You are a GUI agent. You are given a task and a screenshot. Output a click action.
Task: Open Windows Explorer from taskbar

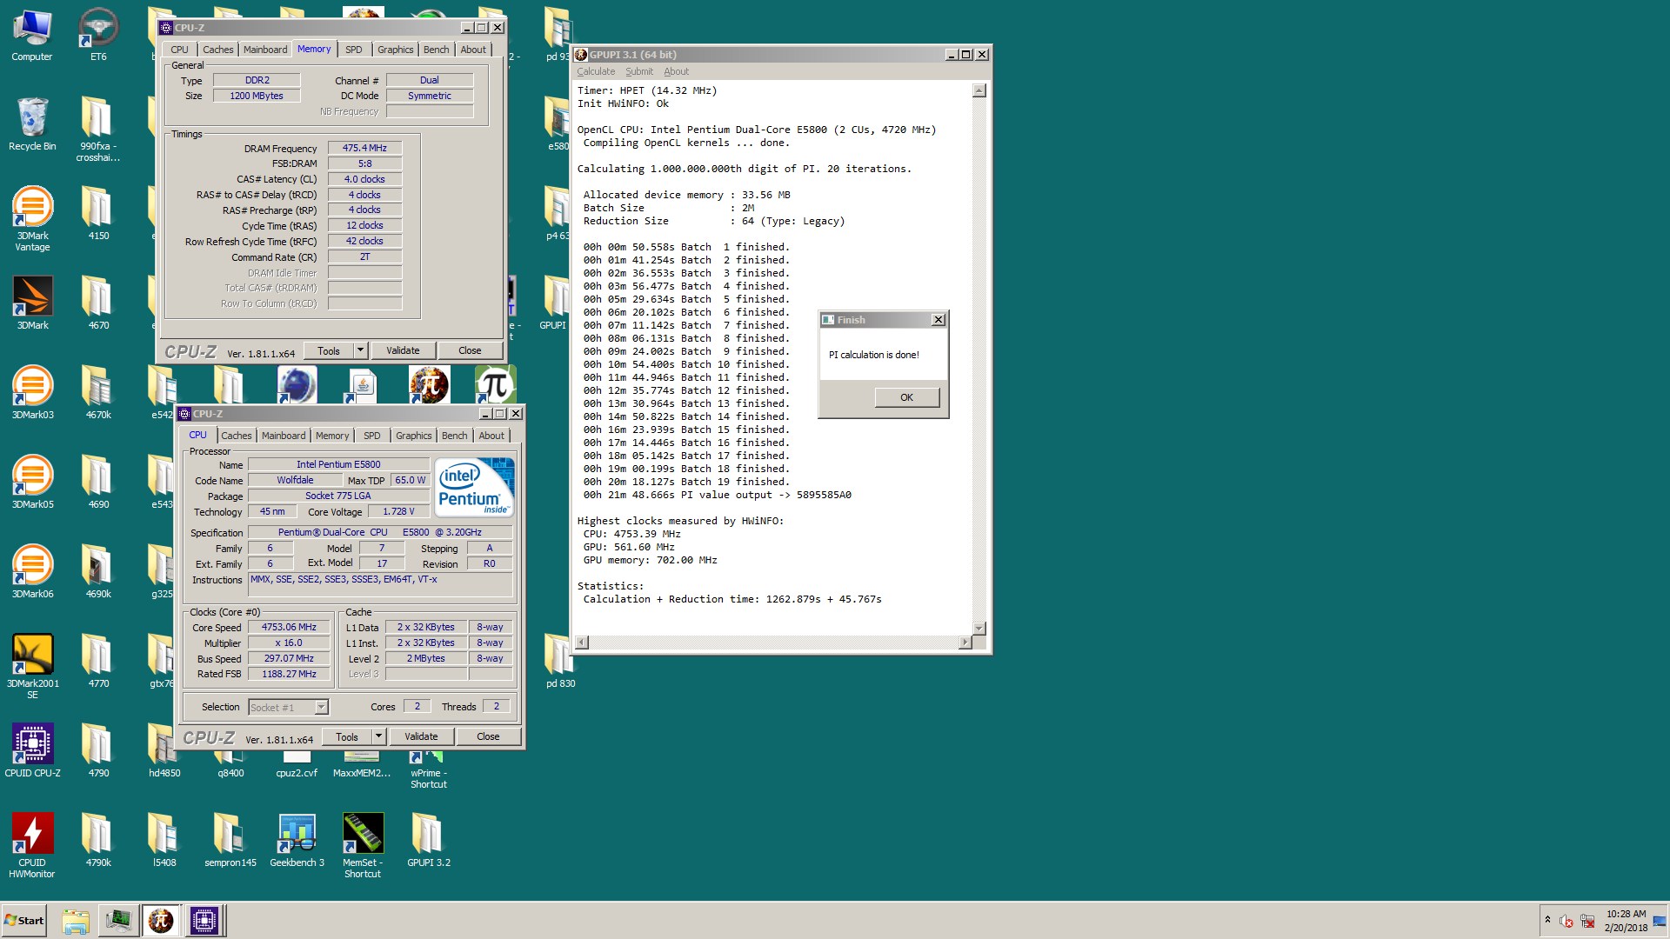pos(76,921)
